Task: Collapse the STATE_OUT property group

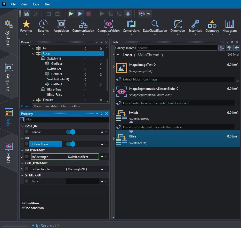Action: 22,175
